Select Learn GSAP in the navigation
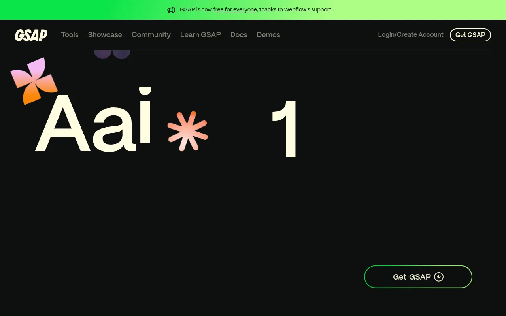The height and width of the screenshot is (316, 506). (200, 35)
